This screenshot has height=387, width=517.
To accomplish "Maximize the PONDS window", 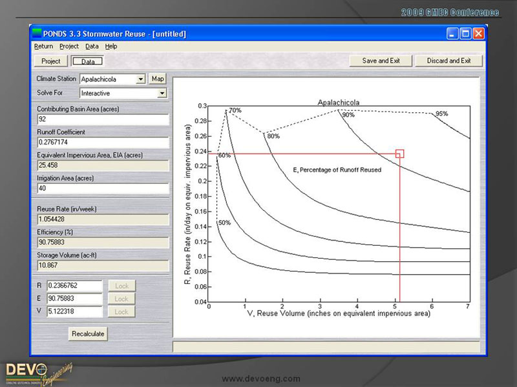I will click(x=465, y=34).
